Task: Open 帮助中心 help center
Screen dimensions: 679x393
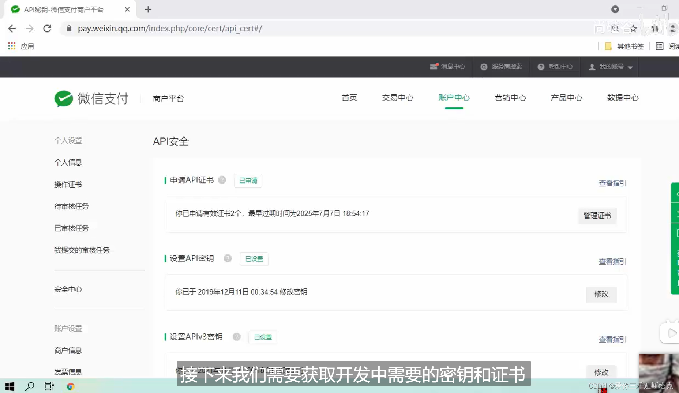Action: 555,67
